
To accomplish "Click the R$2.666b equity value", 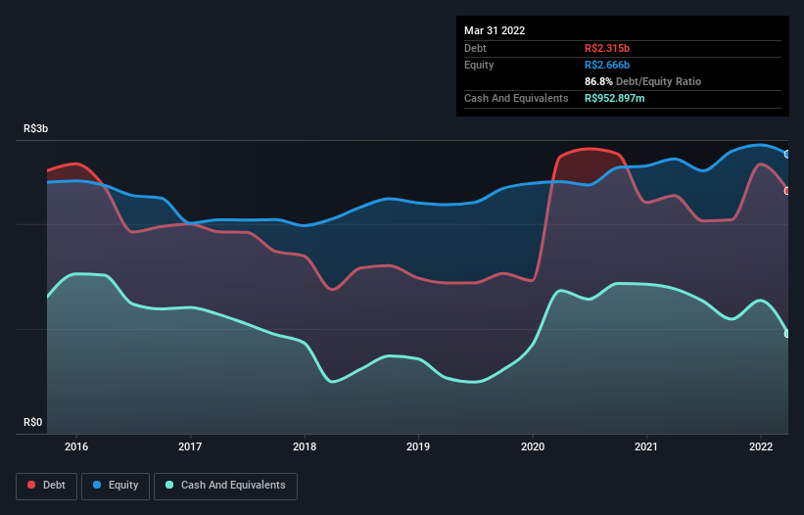I will (x=607, y=65).
